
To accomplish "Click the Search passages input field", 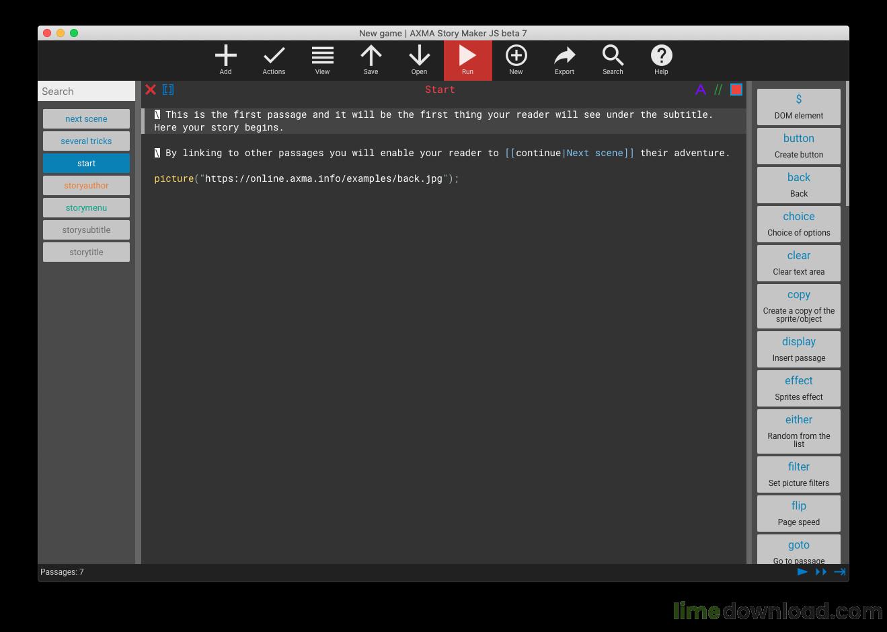I will pos(86,92).
